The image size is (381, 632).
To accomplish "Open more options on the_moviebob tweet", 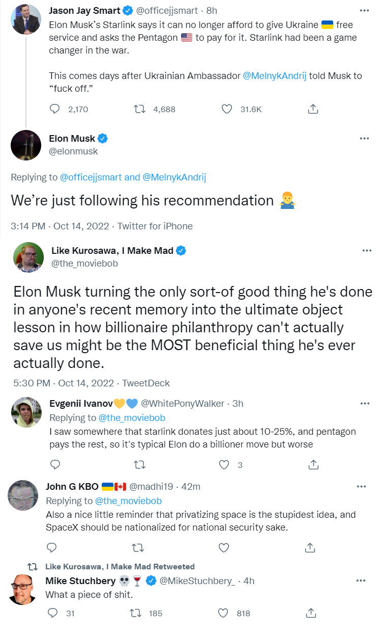I will pyautogui.click(x=366, y=250).
